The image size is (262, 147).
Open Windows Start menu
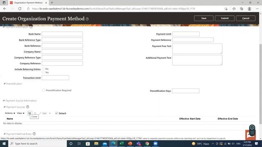(4, 143)
